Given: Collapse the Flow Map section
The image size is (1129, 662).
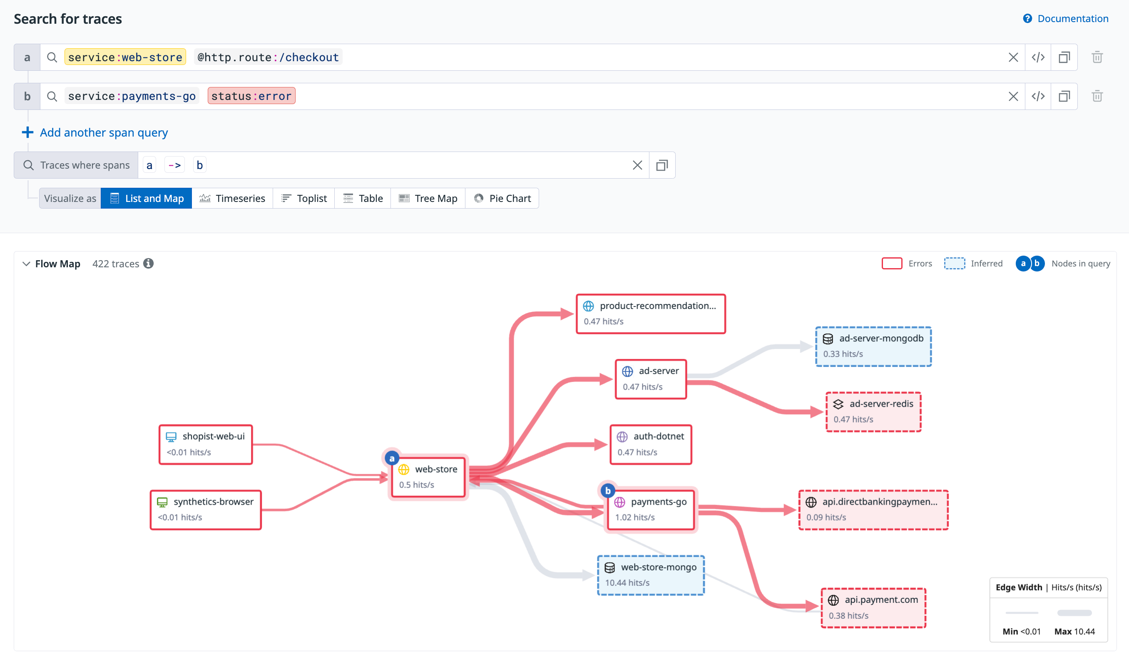Looking at the screenshot, I should pos(26,264).
